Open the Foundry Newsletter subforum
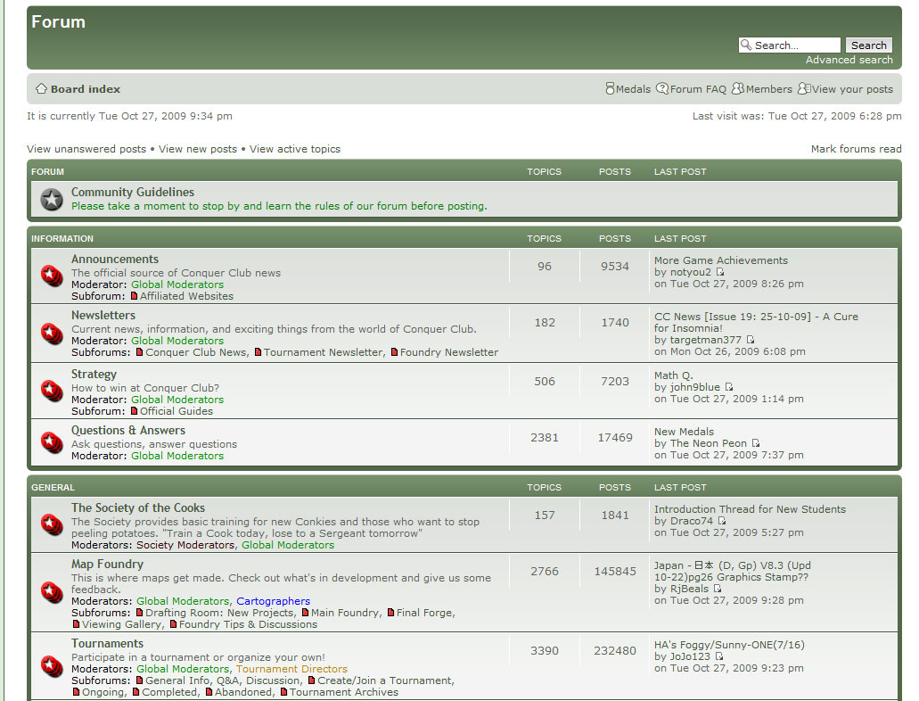 [449, 352]
